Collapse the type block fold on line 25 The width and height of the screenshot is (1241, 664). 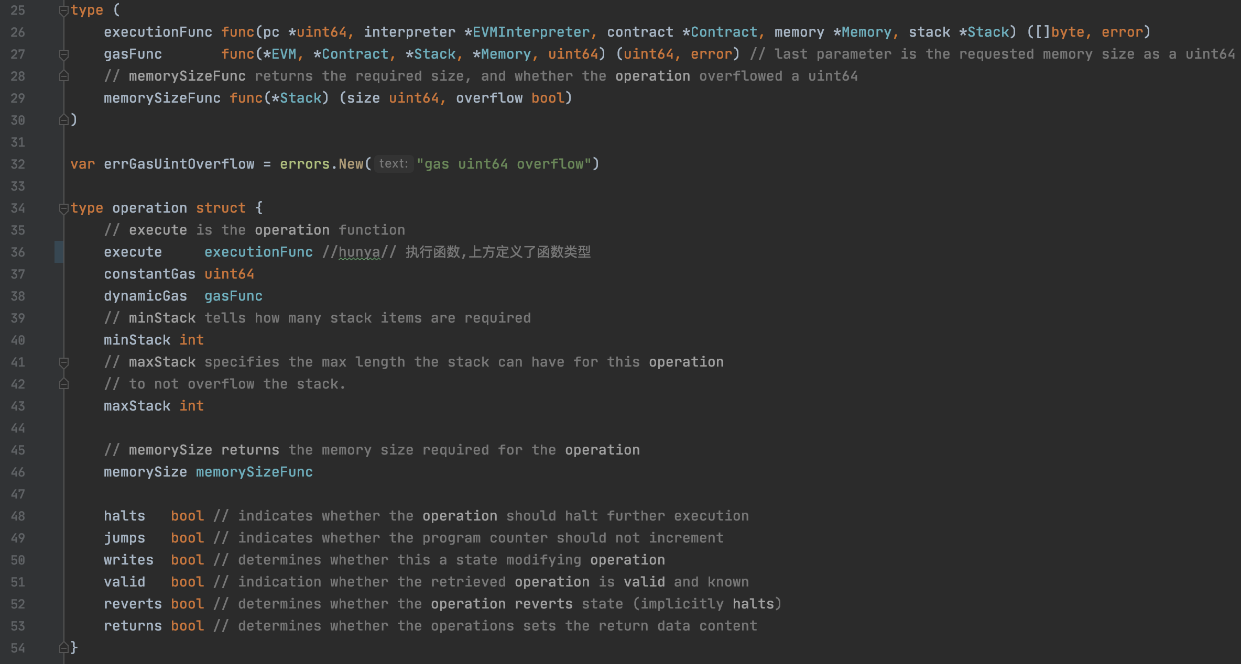[64, 10]
